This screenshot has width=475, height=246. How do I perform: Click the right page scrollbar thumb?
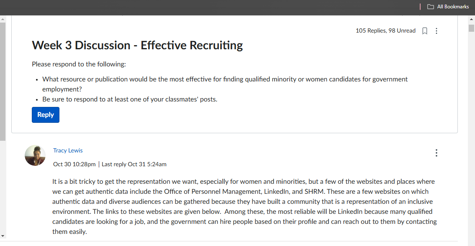pos(471,28)
